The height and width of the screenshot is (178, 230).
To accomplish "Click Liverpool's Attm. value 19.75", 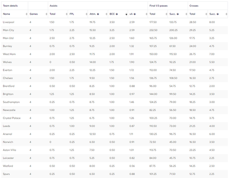I will coord(92,22).
